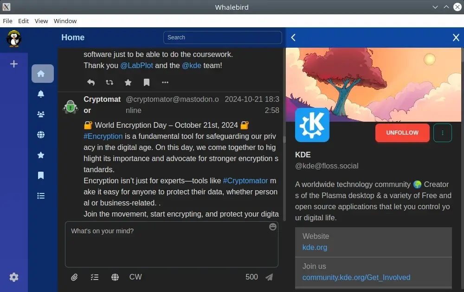Open Settings gear icon
The image size is (464, 292).
14,277
